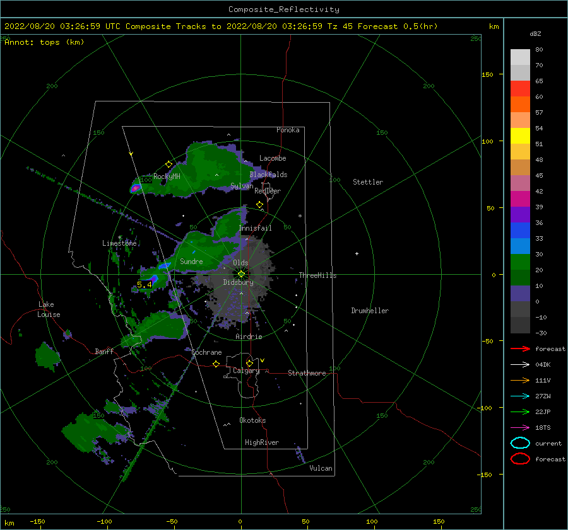Click the green 22JP arrow legend icon
The width and height of the screenshot is (568, 530).
520,412
